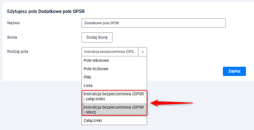Click the gray strip above the form
The width and height of the screenshot is (254, 130).
tap(127, 1)
